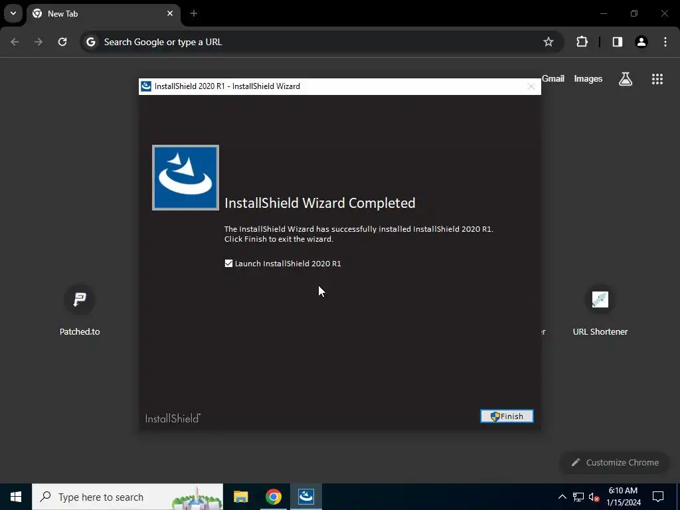This screenshot has height=510, width=680.
Task: Click the InstallShield title bar icon
Action: coord(146,86)
